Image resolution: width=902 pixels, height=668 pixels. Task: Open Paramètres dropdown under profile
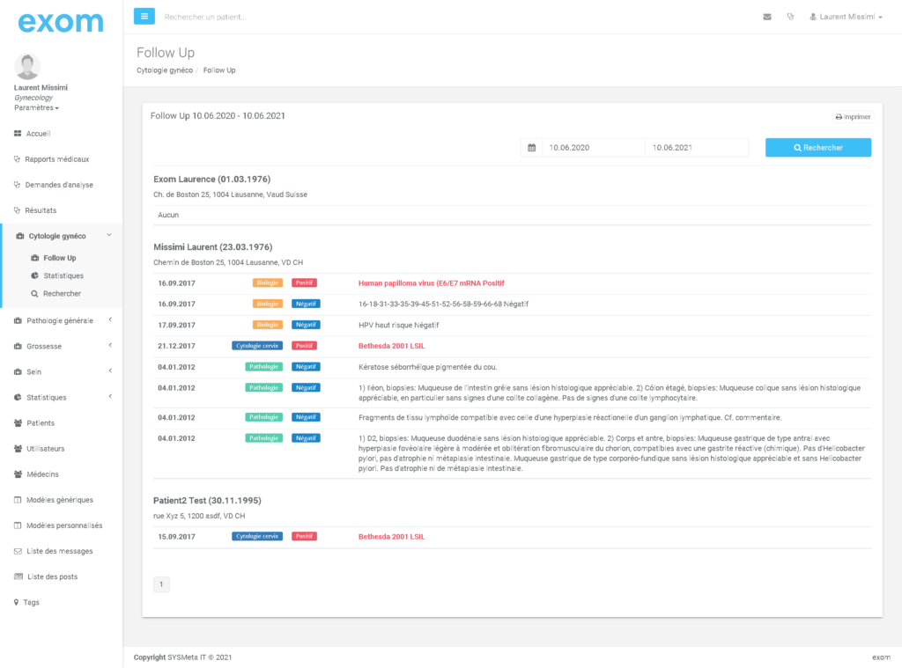[x=36, y=108]
